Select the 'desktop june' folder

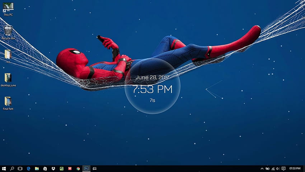point(8,80)
